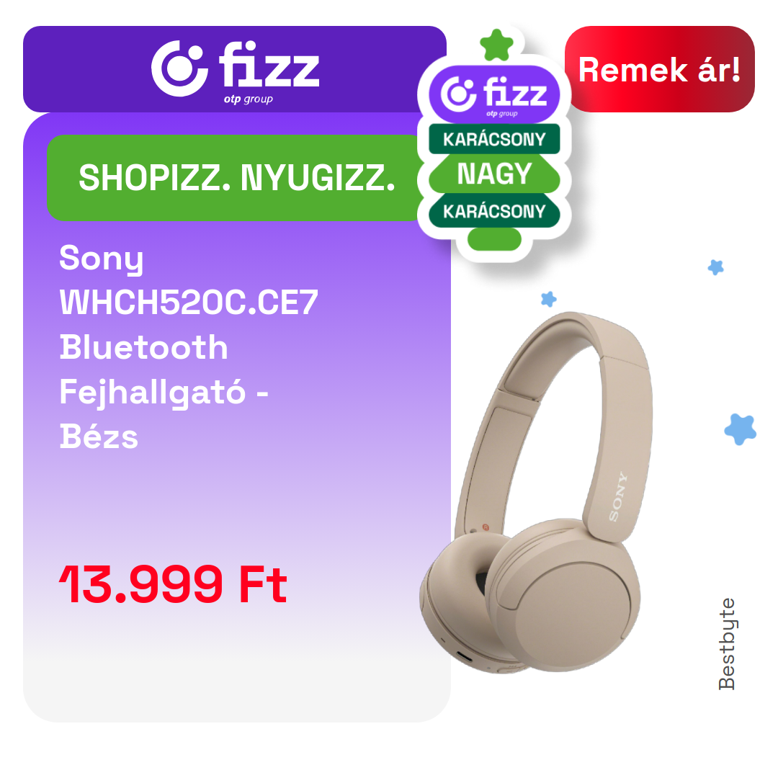Click the Bézs color text

(x=99, y=437)
